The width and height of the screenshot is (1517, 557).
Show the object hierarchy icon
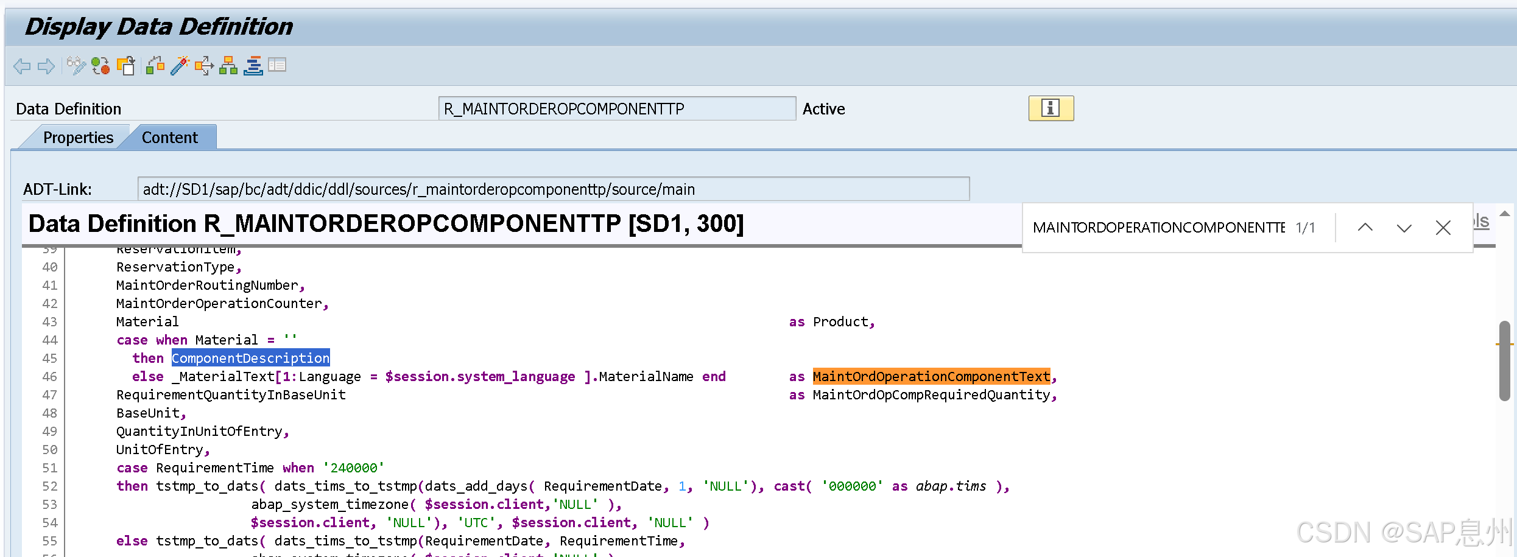tap(228, 66)
